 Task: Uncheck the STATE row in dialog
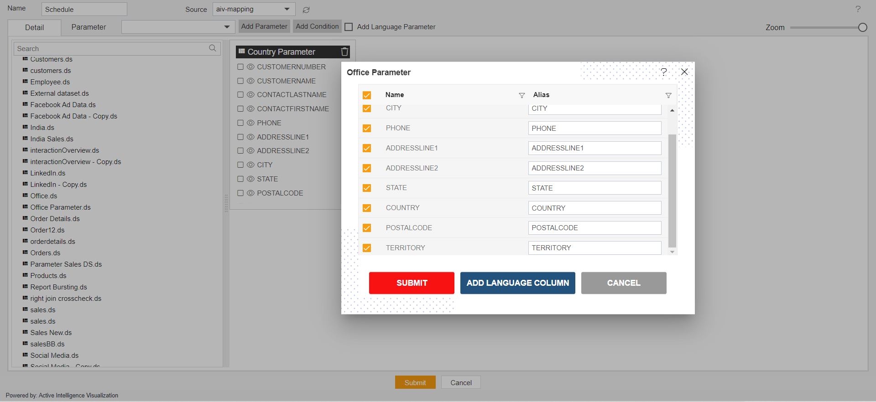pyautogui.click(x=367, y=188)
